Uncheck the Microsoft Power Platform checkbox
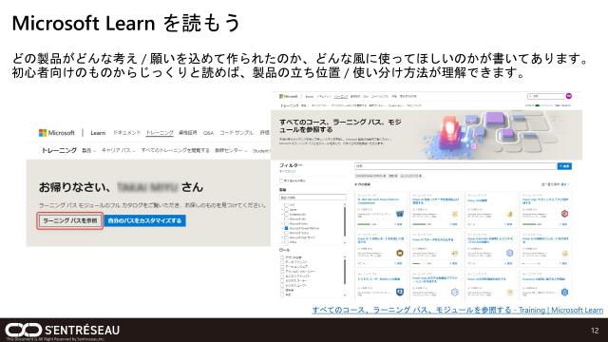The width and height of the screenshot is (608, 342). pyautogui.click(x=287, y=228)
